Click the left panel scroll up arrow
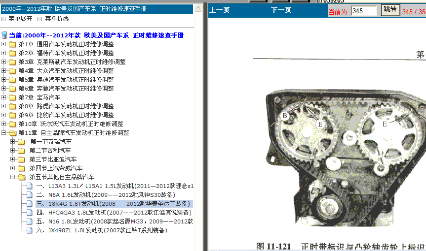The height and width of the screenshot is (251, 426). coord(198,7)
